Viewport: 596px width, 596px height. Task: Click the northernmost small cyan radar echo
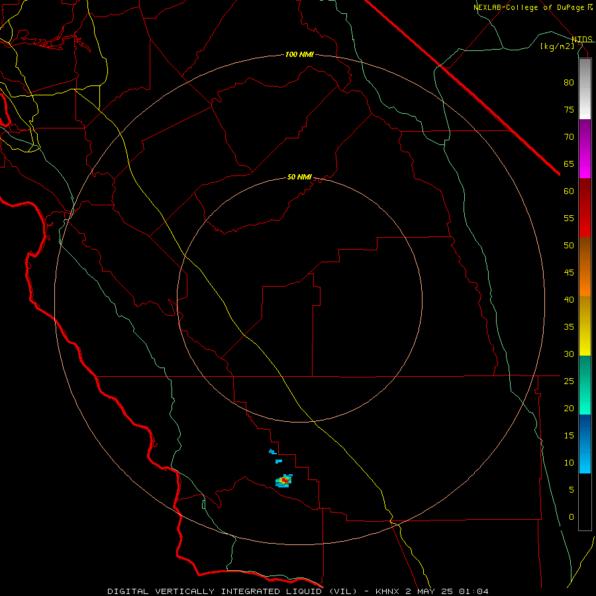point(273,452)
